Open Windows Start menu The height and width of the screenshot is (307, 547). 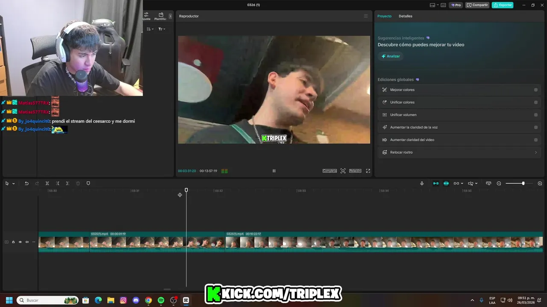[x=9, y=300]
